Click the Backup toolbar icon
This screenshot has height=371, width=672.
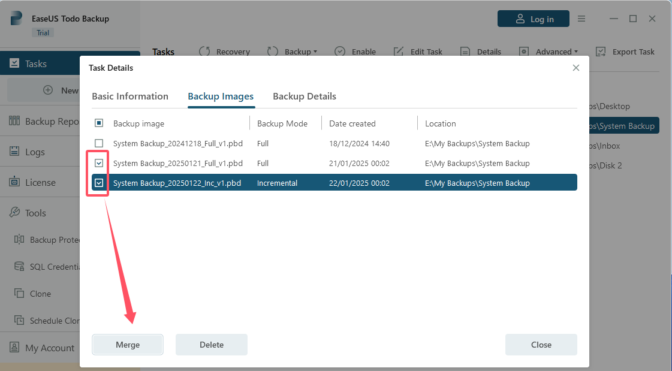coord(273,52)
